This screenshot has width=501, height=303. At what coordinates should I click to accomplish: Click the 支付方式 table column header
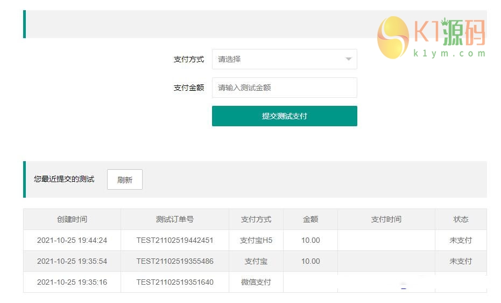(x=256, y=219)
